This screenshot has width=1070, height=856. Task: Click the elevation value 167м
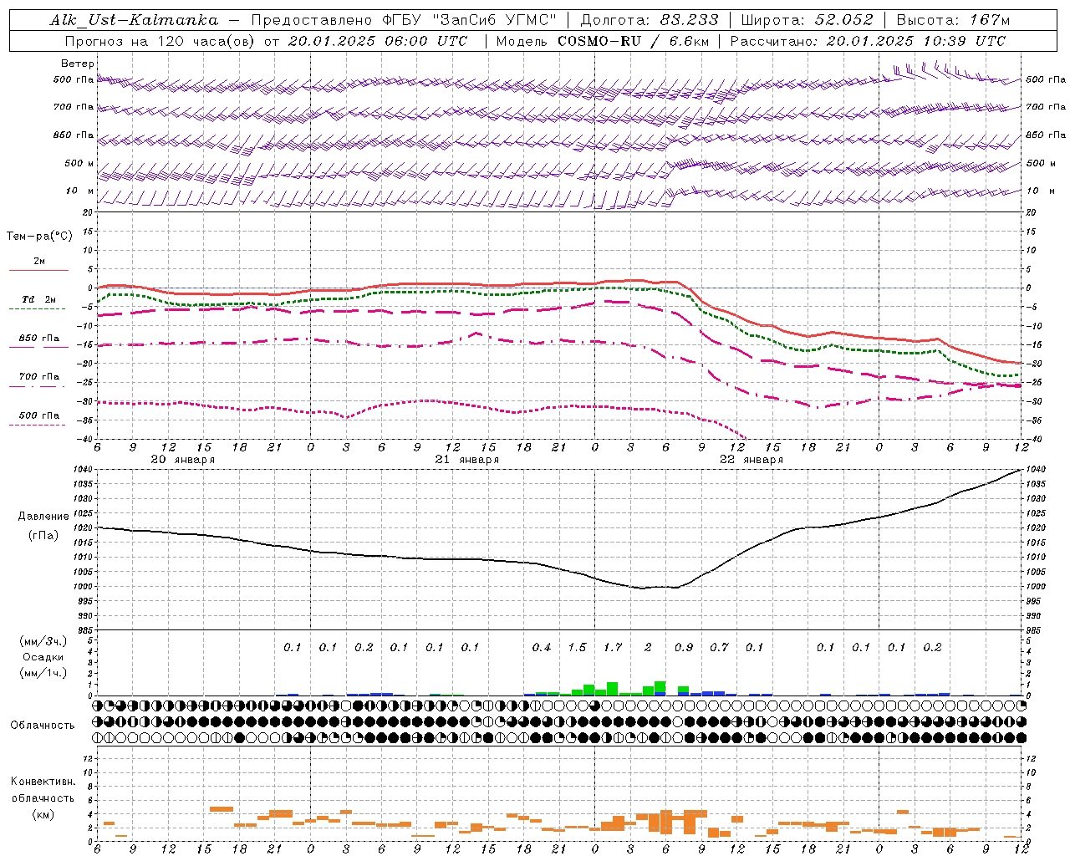(990, 20)
